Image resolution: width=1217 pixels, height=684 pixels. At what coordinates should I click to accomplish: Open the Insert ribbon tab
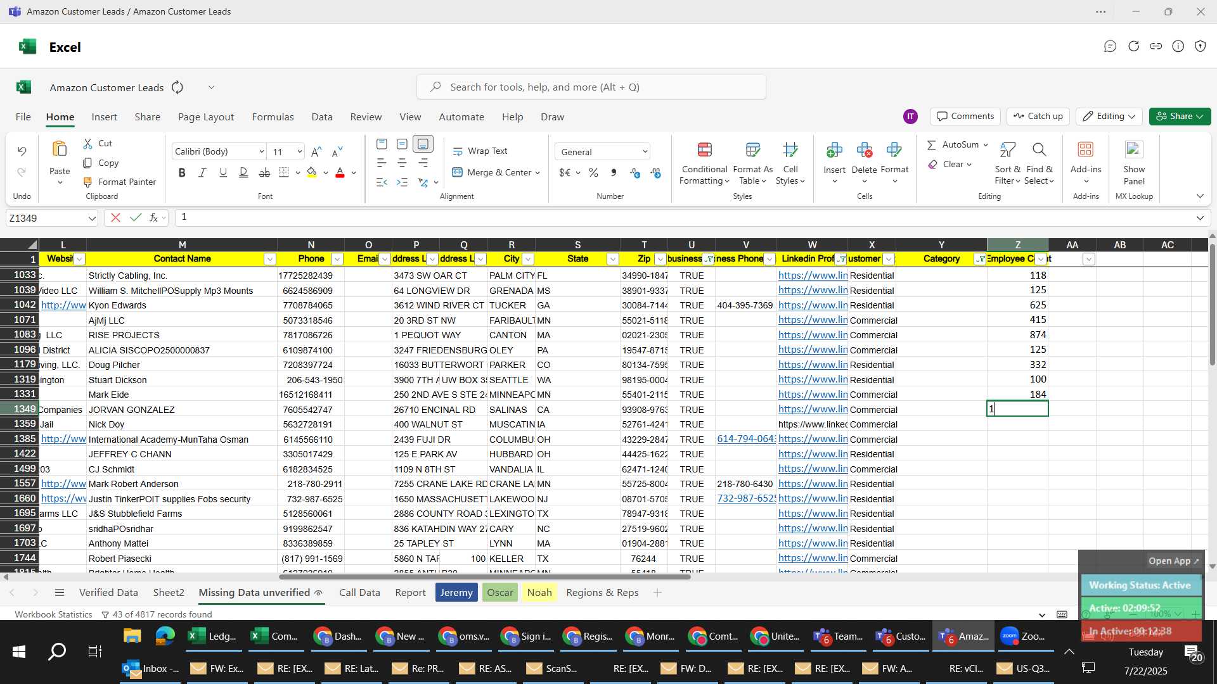(104, 117)
